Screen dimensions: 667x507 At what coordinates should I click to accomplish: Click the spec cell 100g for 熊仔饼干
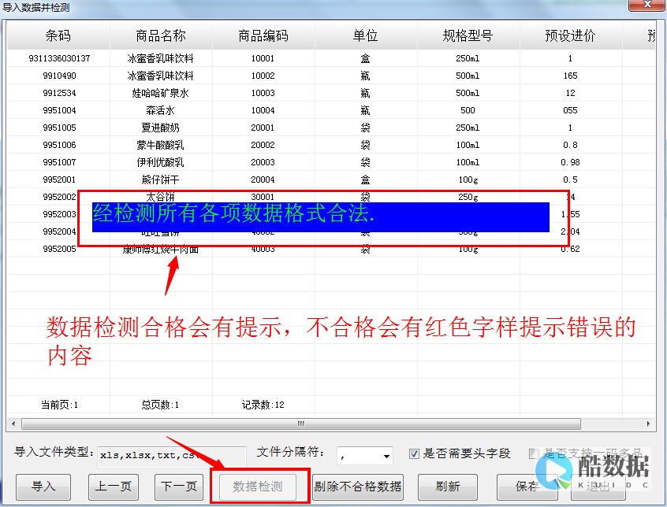(x=468, y=179)
